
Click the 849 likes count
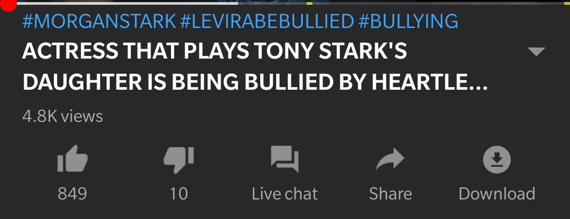pos(72,194)
